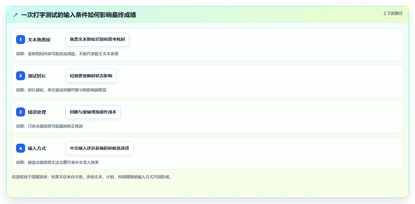Screen dimensions: 415x204
Task: Select step badge number 2
Action: [21, 76]
